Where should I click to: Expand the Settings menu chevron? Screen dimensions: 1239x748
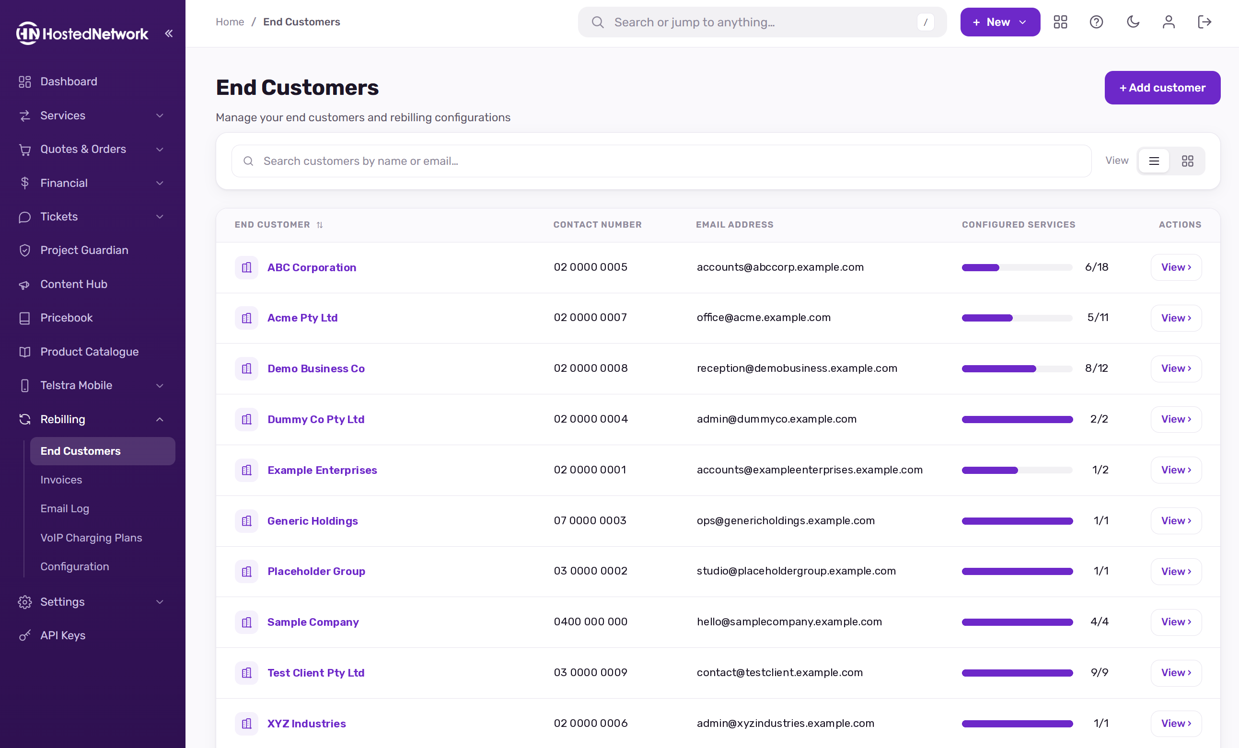[x=160, y=602]
